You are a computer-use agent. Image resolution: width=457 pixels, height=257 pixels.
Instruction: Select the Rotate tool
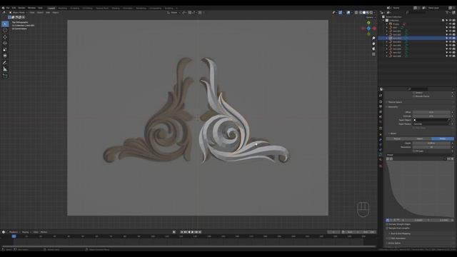tap(5, 43)
